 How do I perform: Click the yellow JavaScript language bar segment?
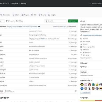(x=88, y=100)
